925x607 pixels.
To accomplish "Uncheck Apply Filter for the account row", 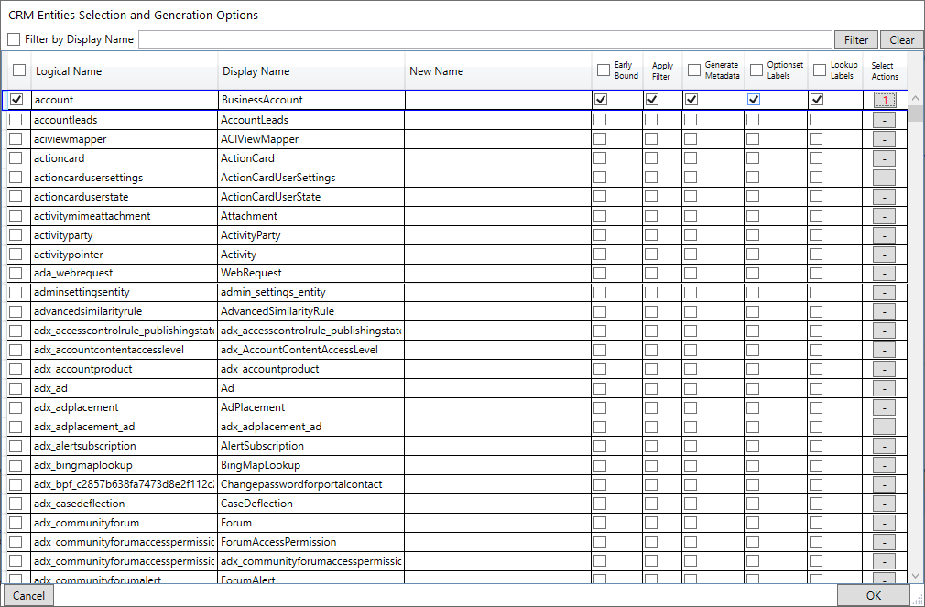I will (x=652, y=100).
